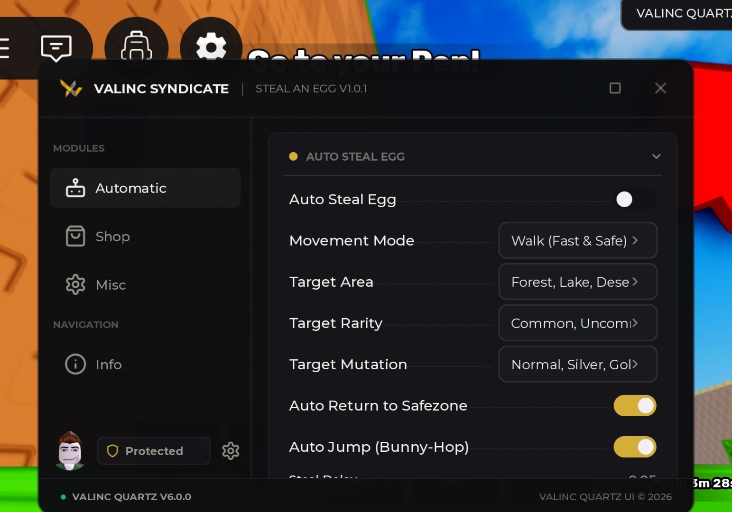
Task: Click the Protected status button
Action: [154, 451]
